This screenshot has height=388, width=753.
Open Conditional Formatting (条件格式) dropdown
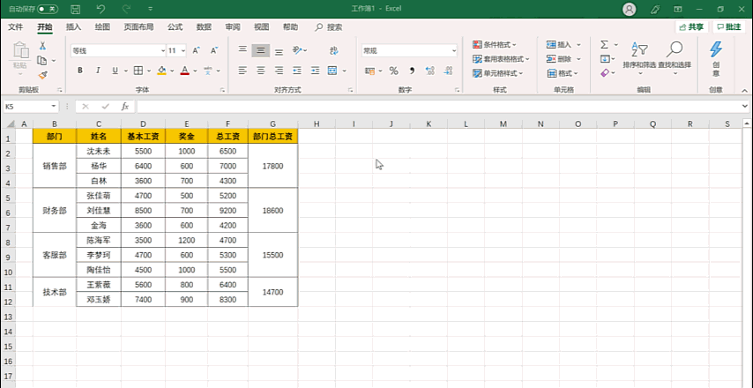[495, 44]
